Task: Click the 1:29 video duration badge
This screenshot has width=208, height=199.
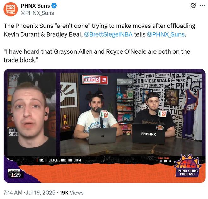Action: 16,175
